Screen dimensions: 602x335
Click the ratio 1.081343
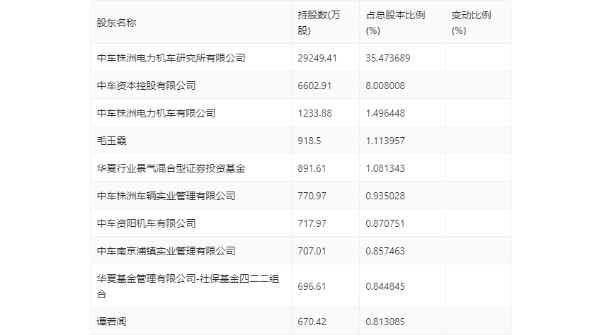pyautogui.click(x=385, y=168)
